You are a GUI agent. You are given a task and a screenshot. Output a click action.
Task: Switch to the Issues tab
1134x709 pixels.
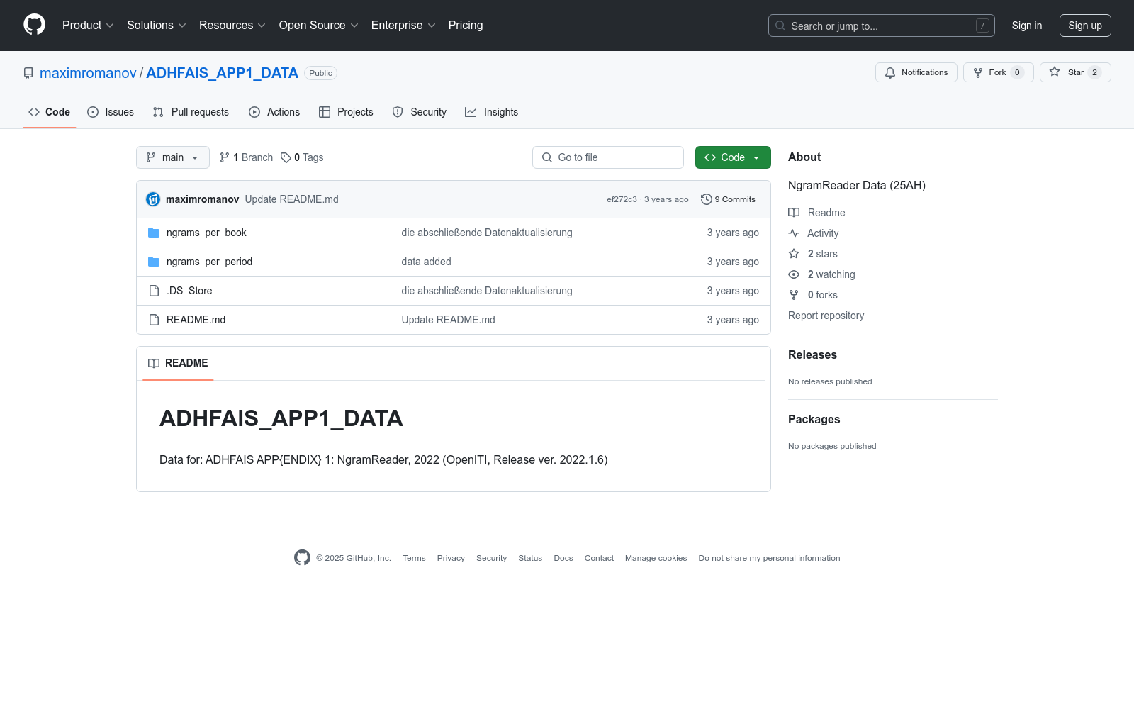[111, 112]
